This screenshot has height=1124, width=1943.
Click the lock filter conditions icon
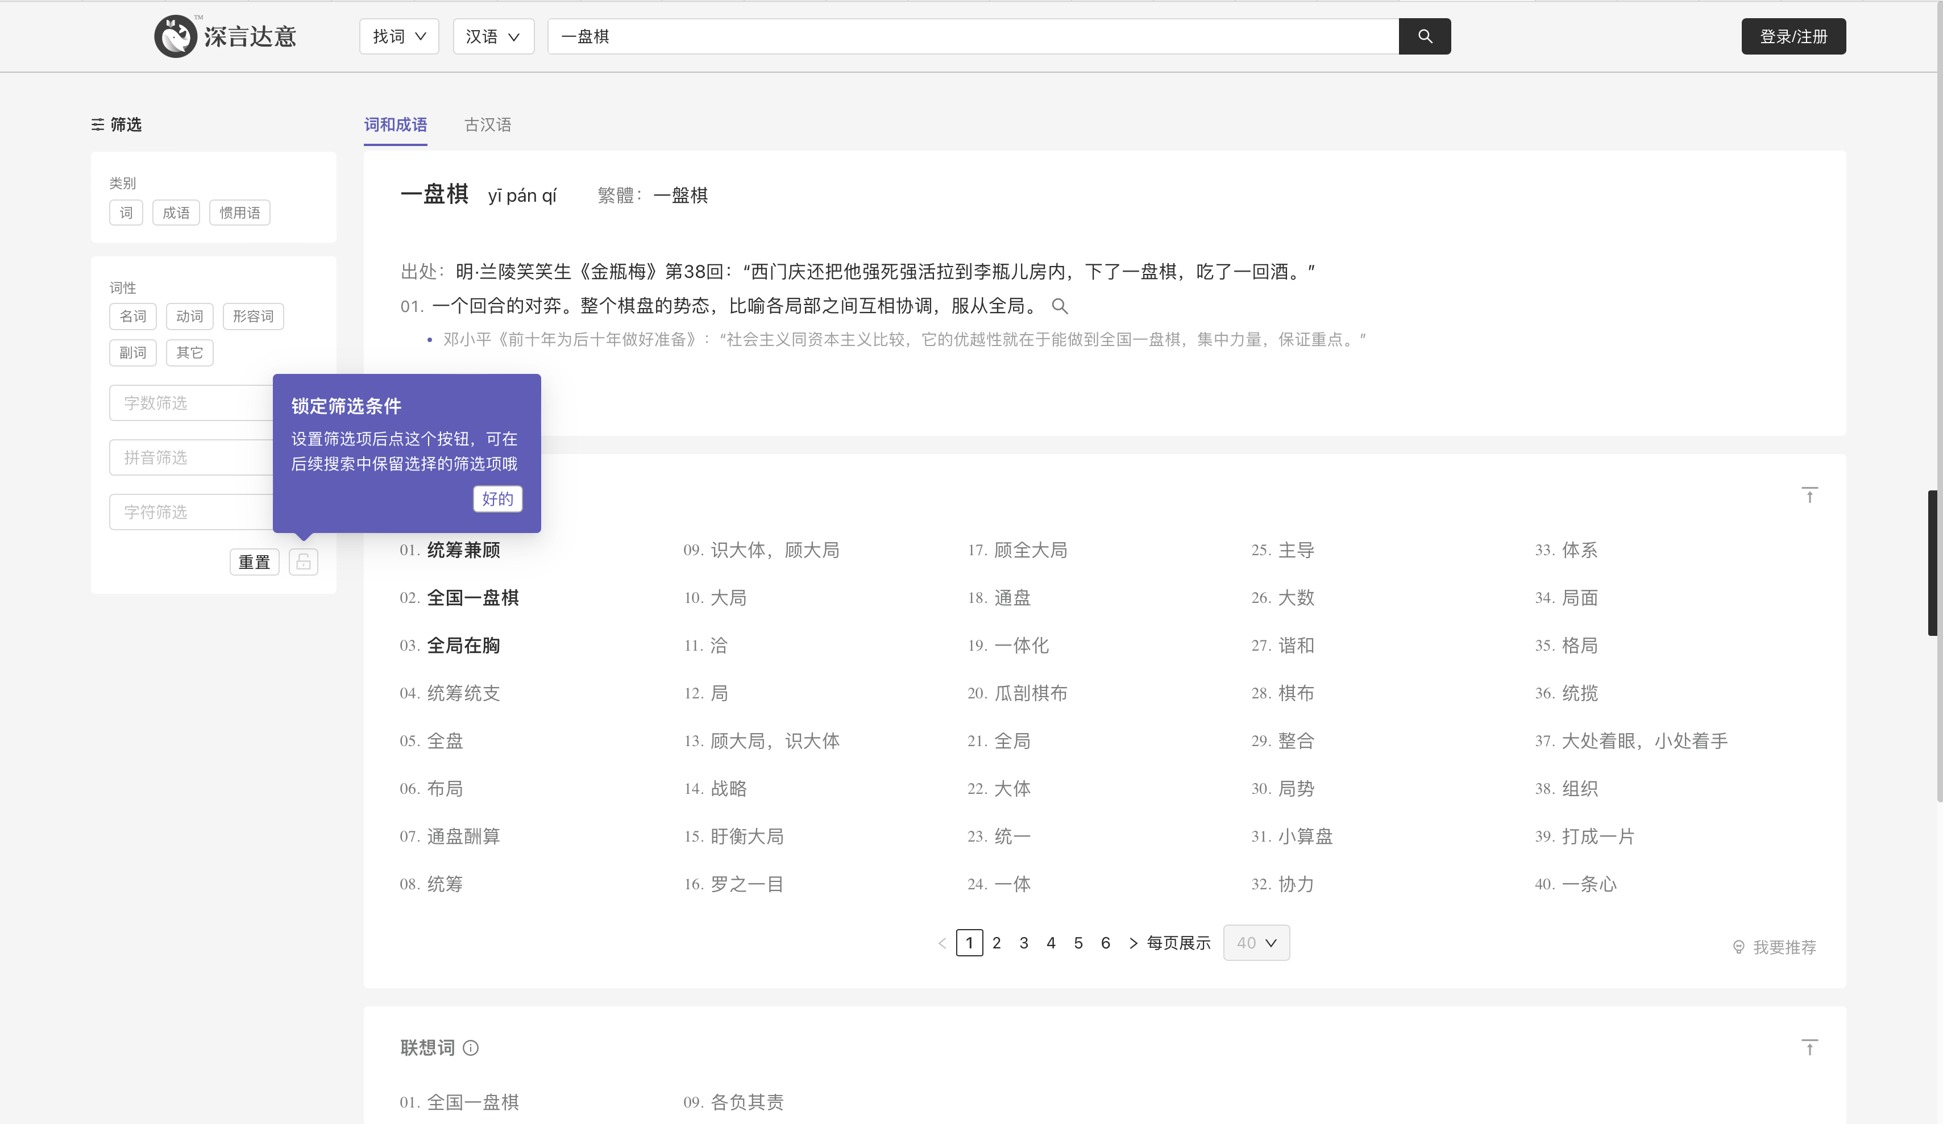tap(303, 561)
